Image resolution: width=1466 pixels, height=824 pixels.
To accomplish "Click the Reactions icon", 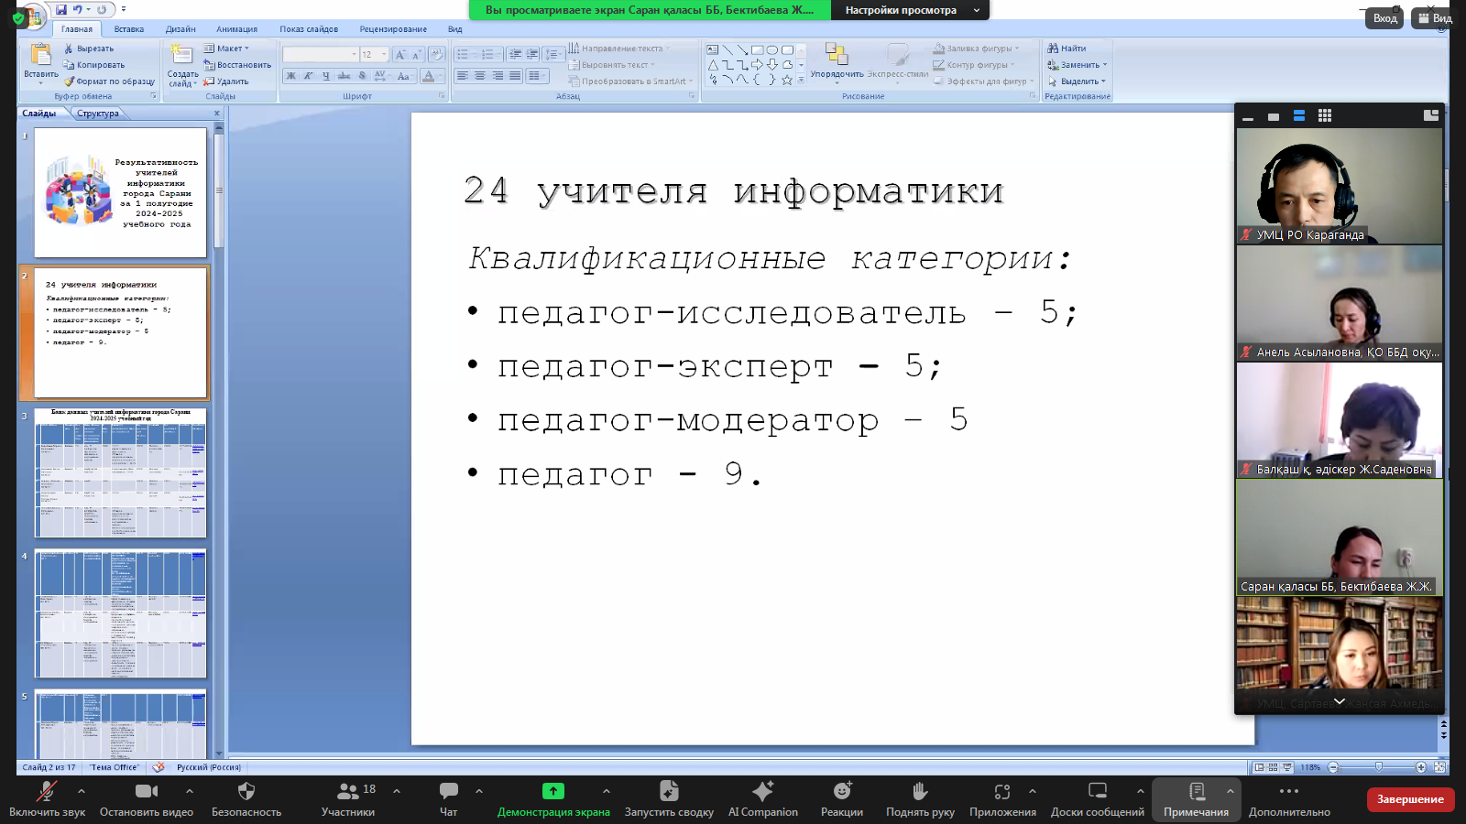I will click(x=841, y=797).
